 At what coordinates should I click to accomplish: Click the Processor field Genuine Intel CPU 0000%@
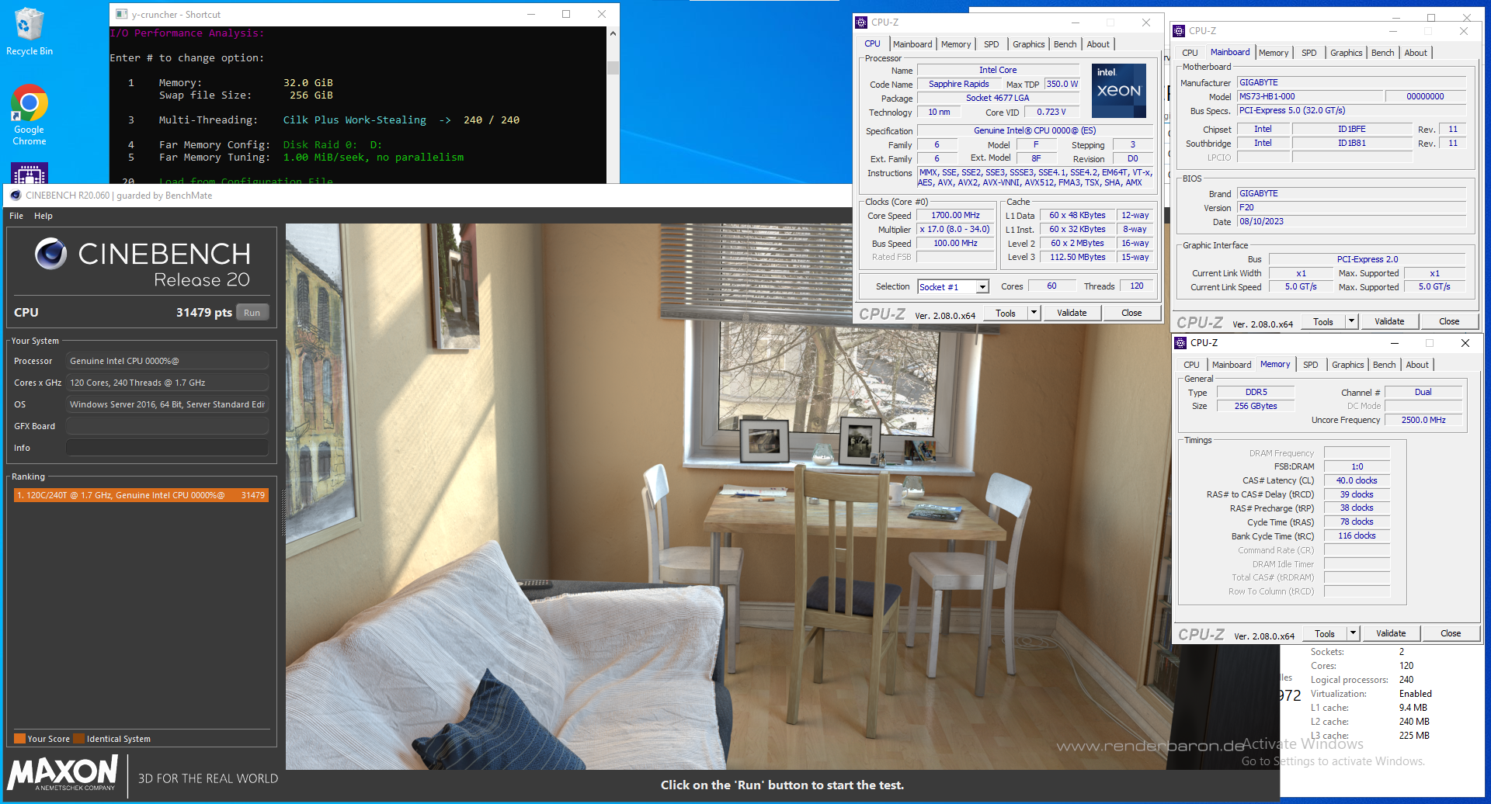[167, 361]
